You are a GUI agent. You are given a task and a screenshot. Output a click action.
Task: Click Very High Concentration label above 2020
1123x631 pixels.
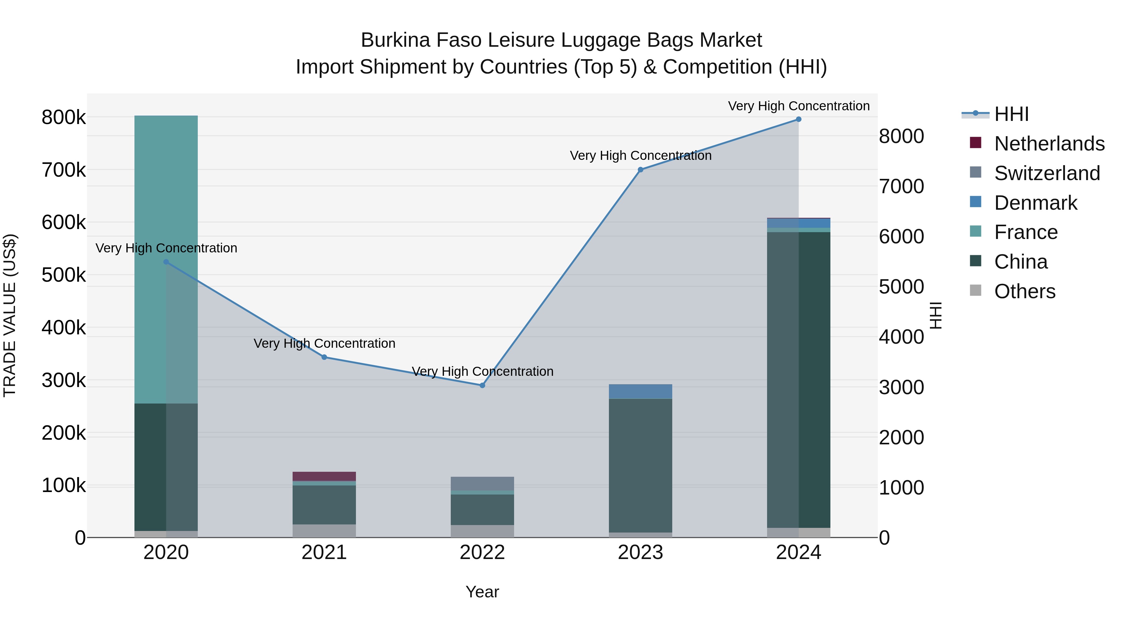[x=166, y=248]
